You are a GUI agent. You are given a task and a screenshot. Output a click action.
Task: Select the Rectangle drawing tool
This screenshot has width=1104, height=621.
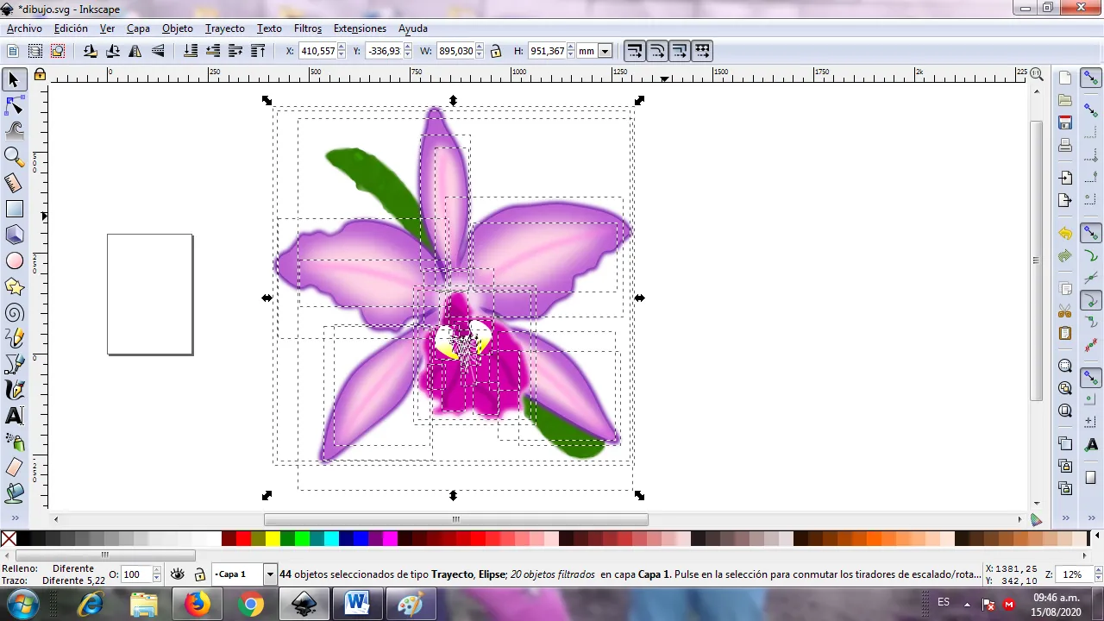click(x=14, y=209)
